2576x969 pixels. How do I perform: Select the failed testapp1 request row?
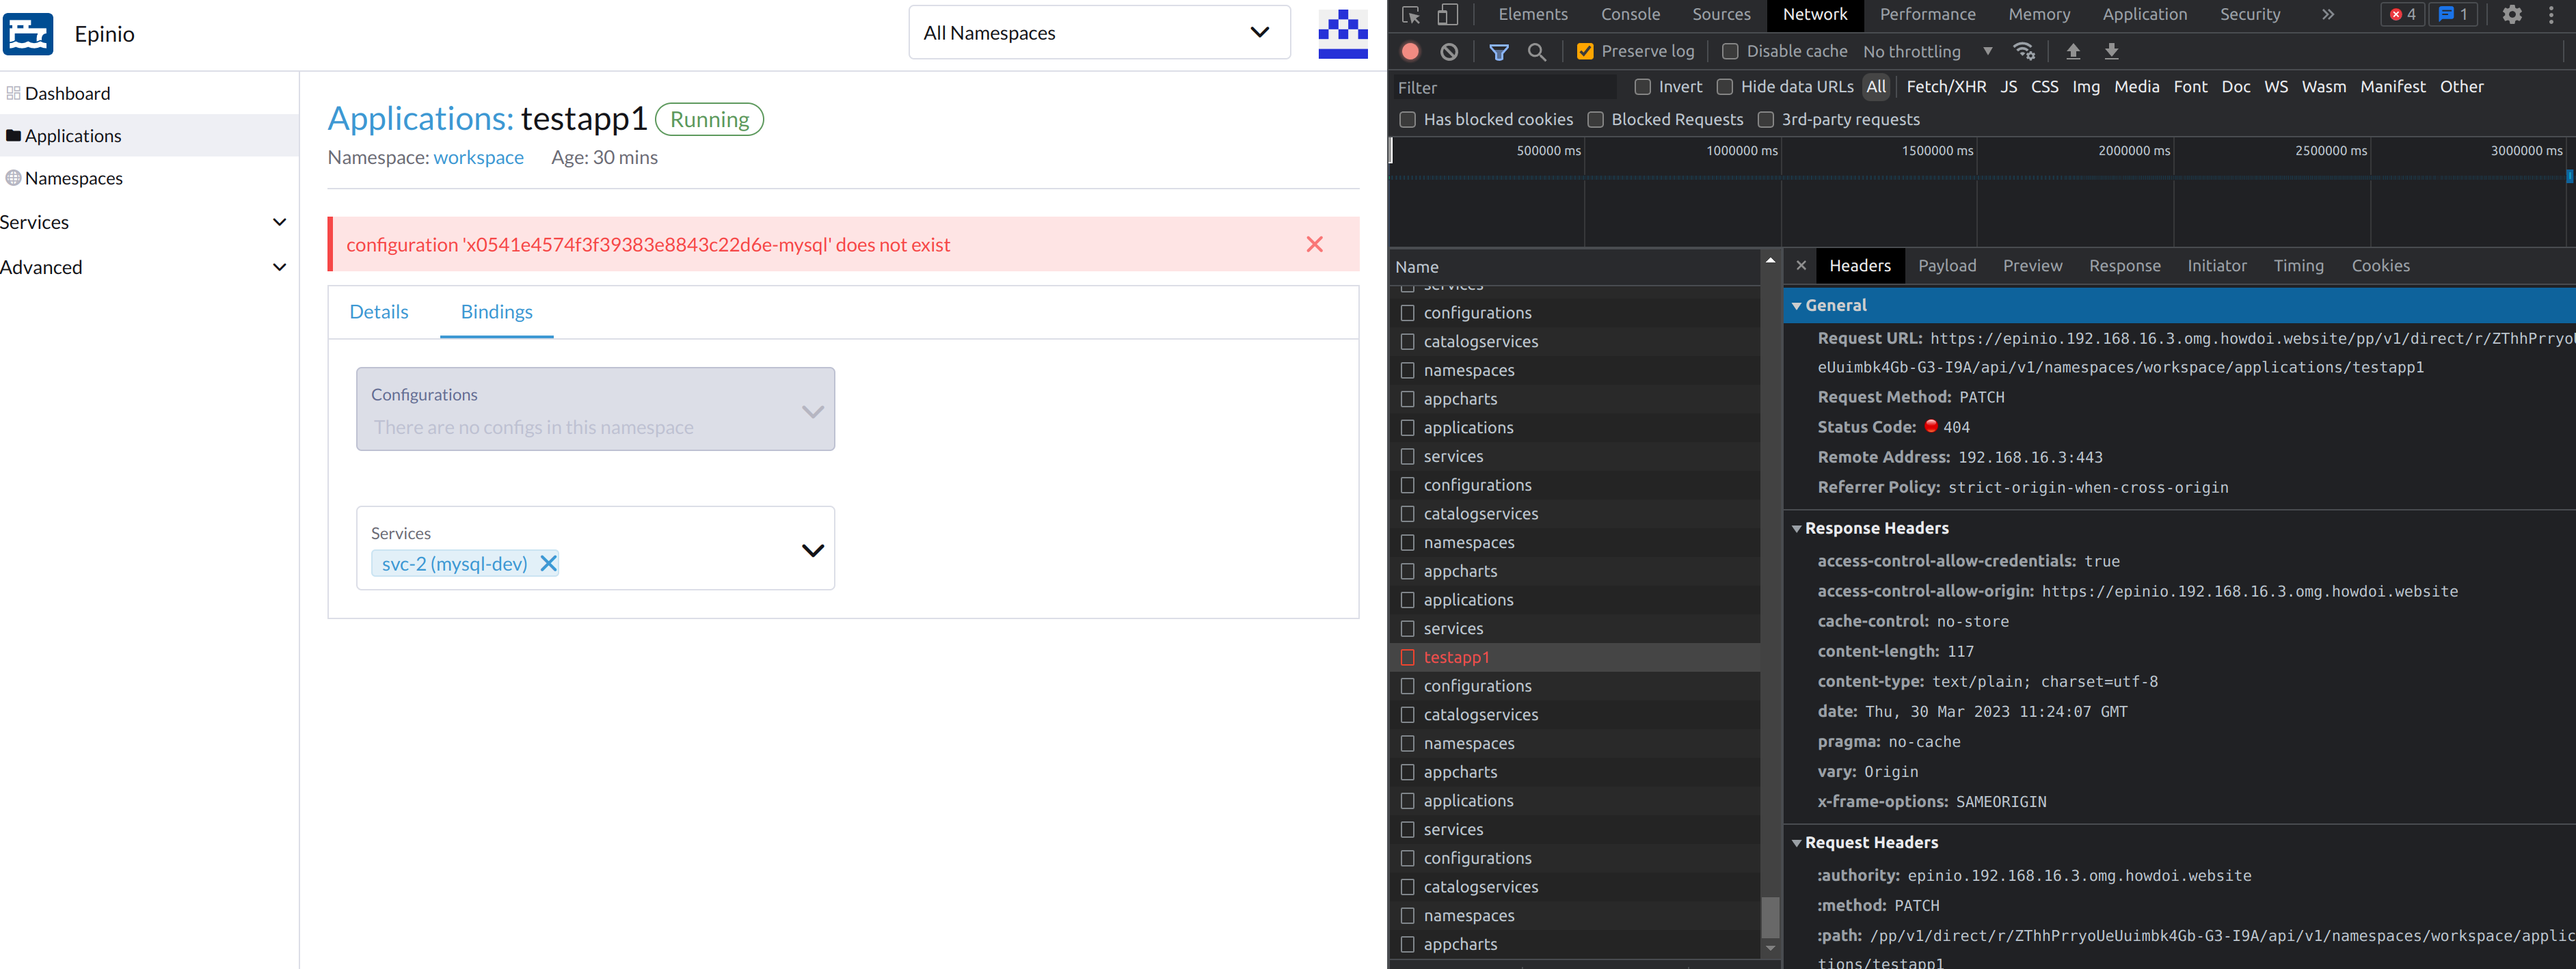tap(1456, 657)
